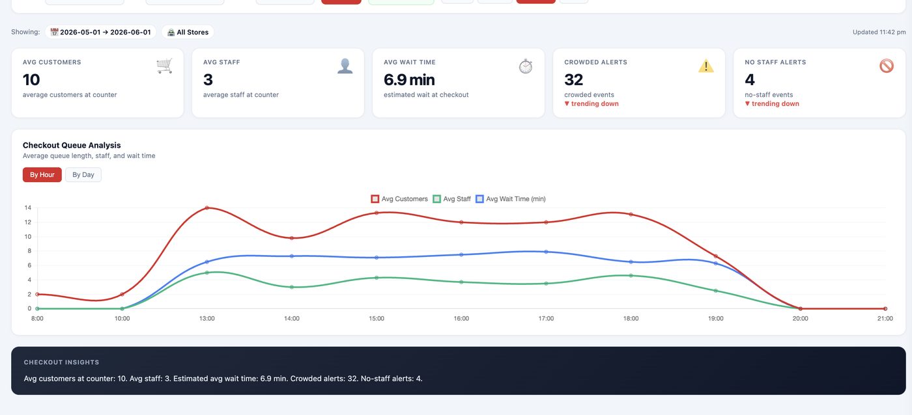Click trending down under no-staff events
The height and width of the screenshot is (415, 912).
[x=772, y=104]
